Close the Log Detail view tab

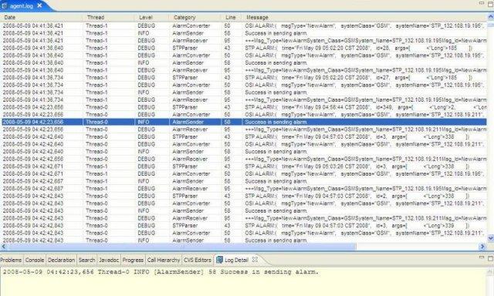coord(255,260)
